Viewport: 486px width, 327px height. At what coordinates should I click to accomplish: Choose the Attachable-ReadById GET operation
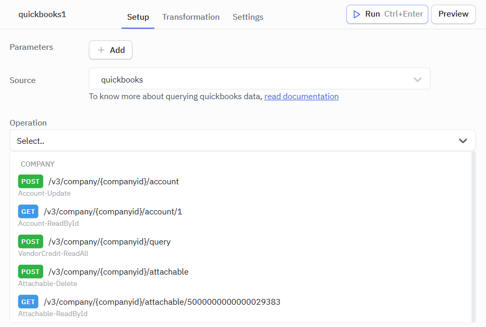[x=240, y=307]
